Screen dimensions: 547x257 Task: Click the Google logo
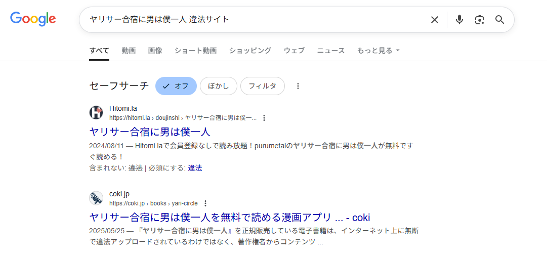(33, 19)
